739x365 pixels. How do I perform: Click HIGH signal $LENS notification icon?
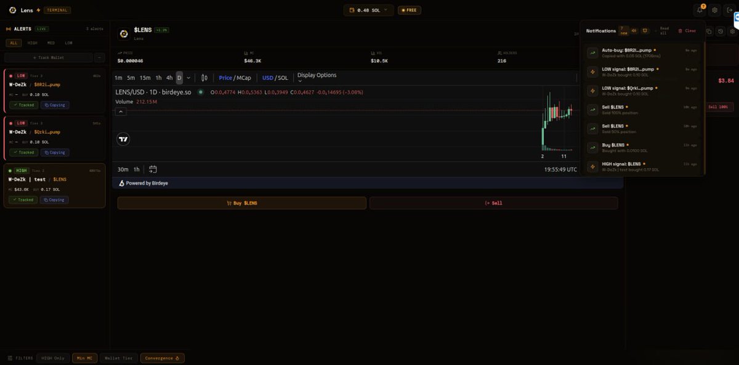[592, 166]
